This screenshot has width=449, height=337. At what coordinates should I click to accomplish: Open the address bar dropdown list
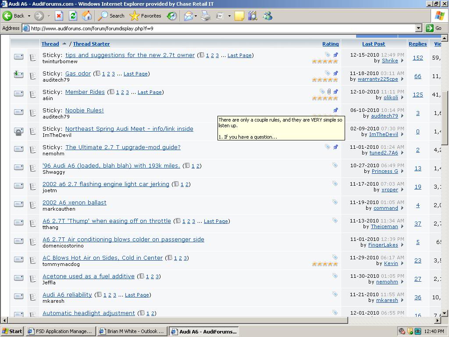tap(419, 28)
